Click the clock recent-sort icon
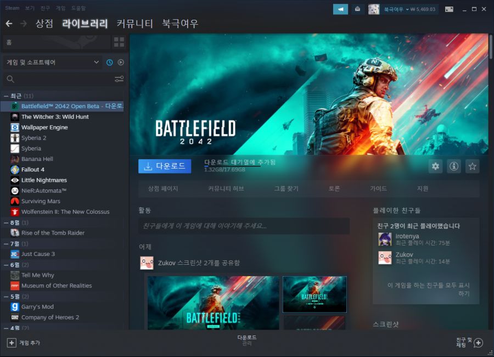Viewport: 494px width, 357px height. click(x=110, y=63)
